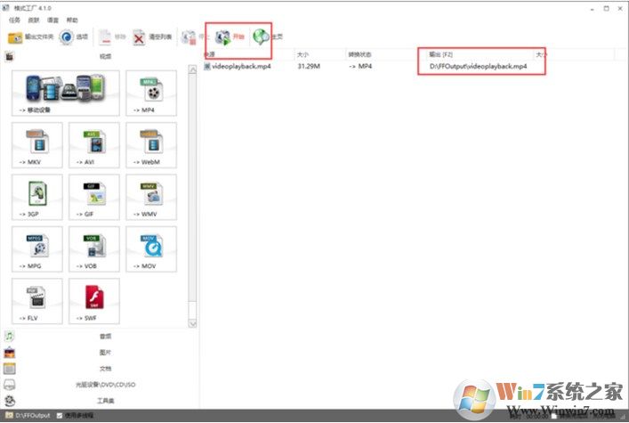Select the -> WebM format icon
This screenshot has width=629, height=423.
coord(151,145)
